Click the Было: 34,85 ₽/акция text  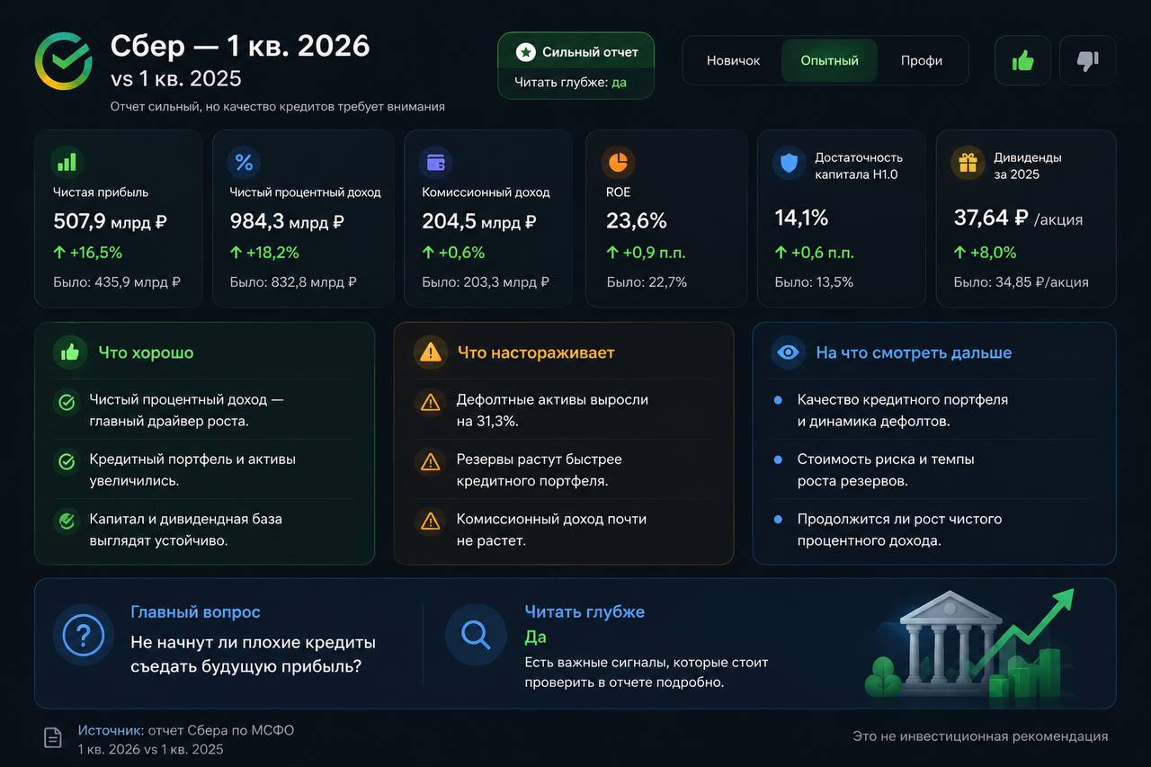tap(1022, 282)
